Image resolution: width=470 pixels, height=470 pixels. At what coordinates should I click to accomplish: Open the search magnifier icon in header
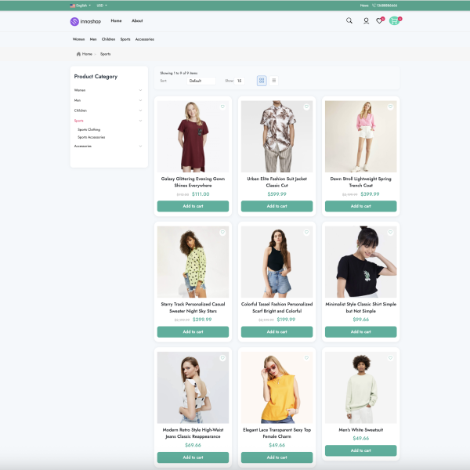point(349,21)
